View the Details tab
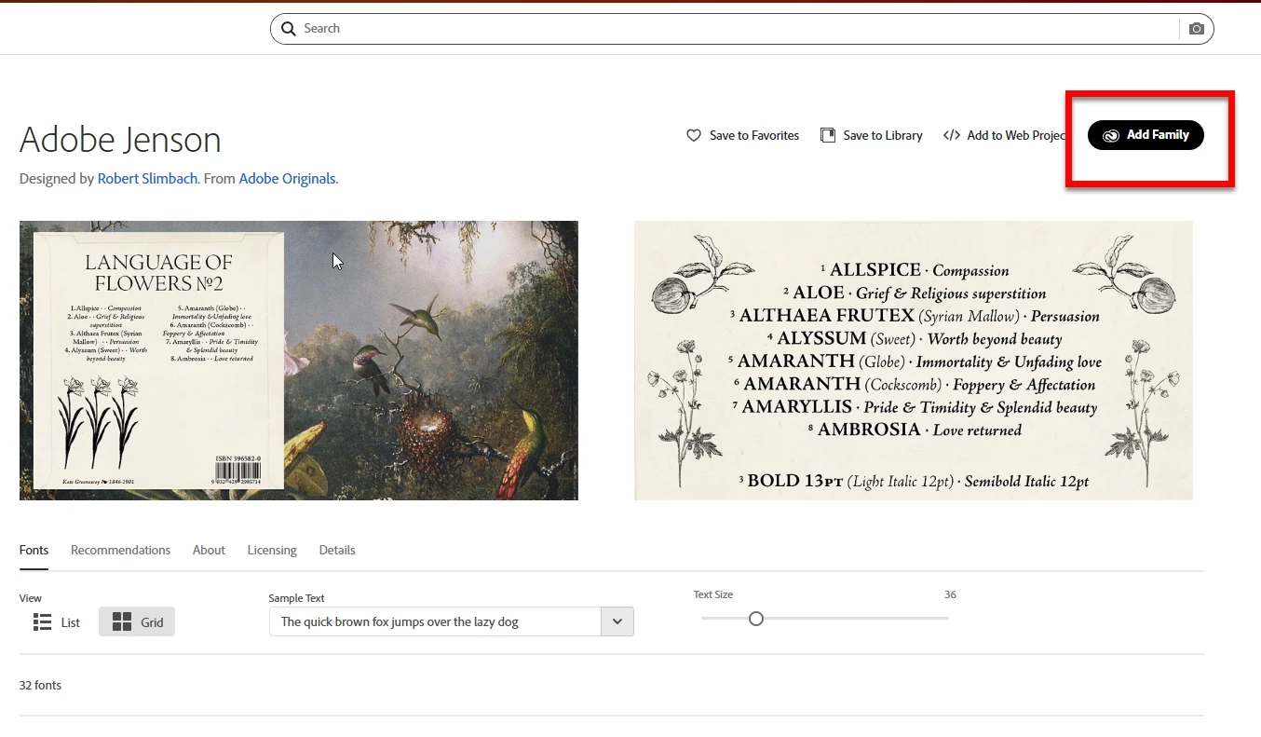1261x737 pixels. pos(337,550)
